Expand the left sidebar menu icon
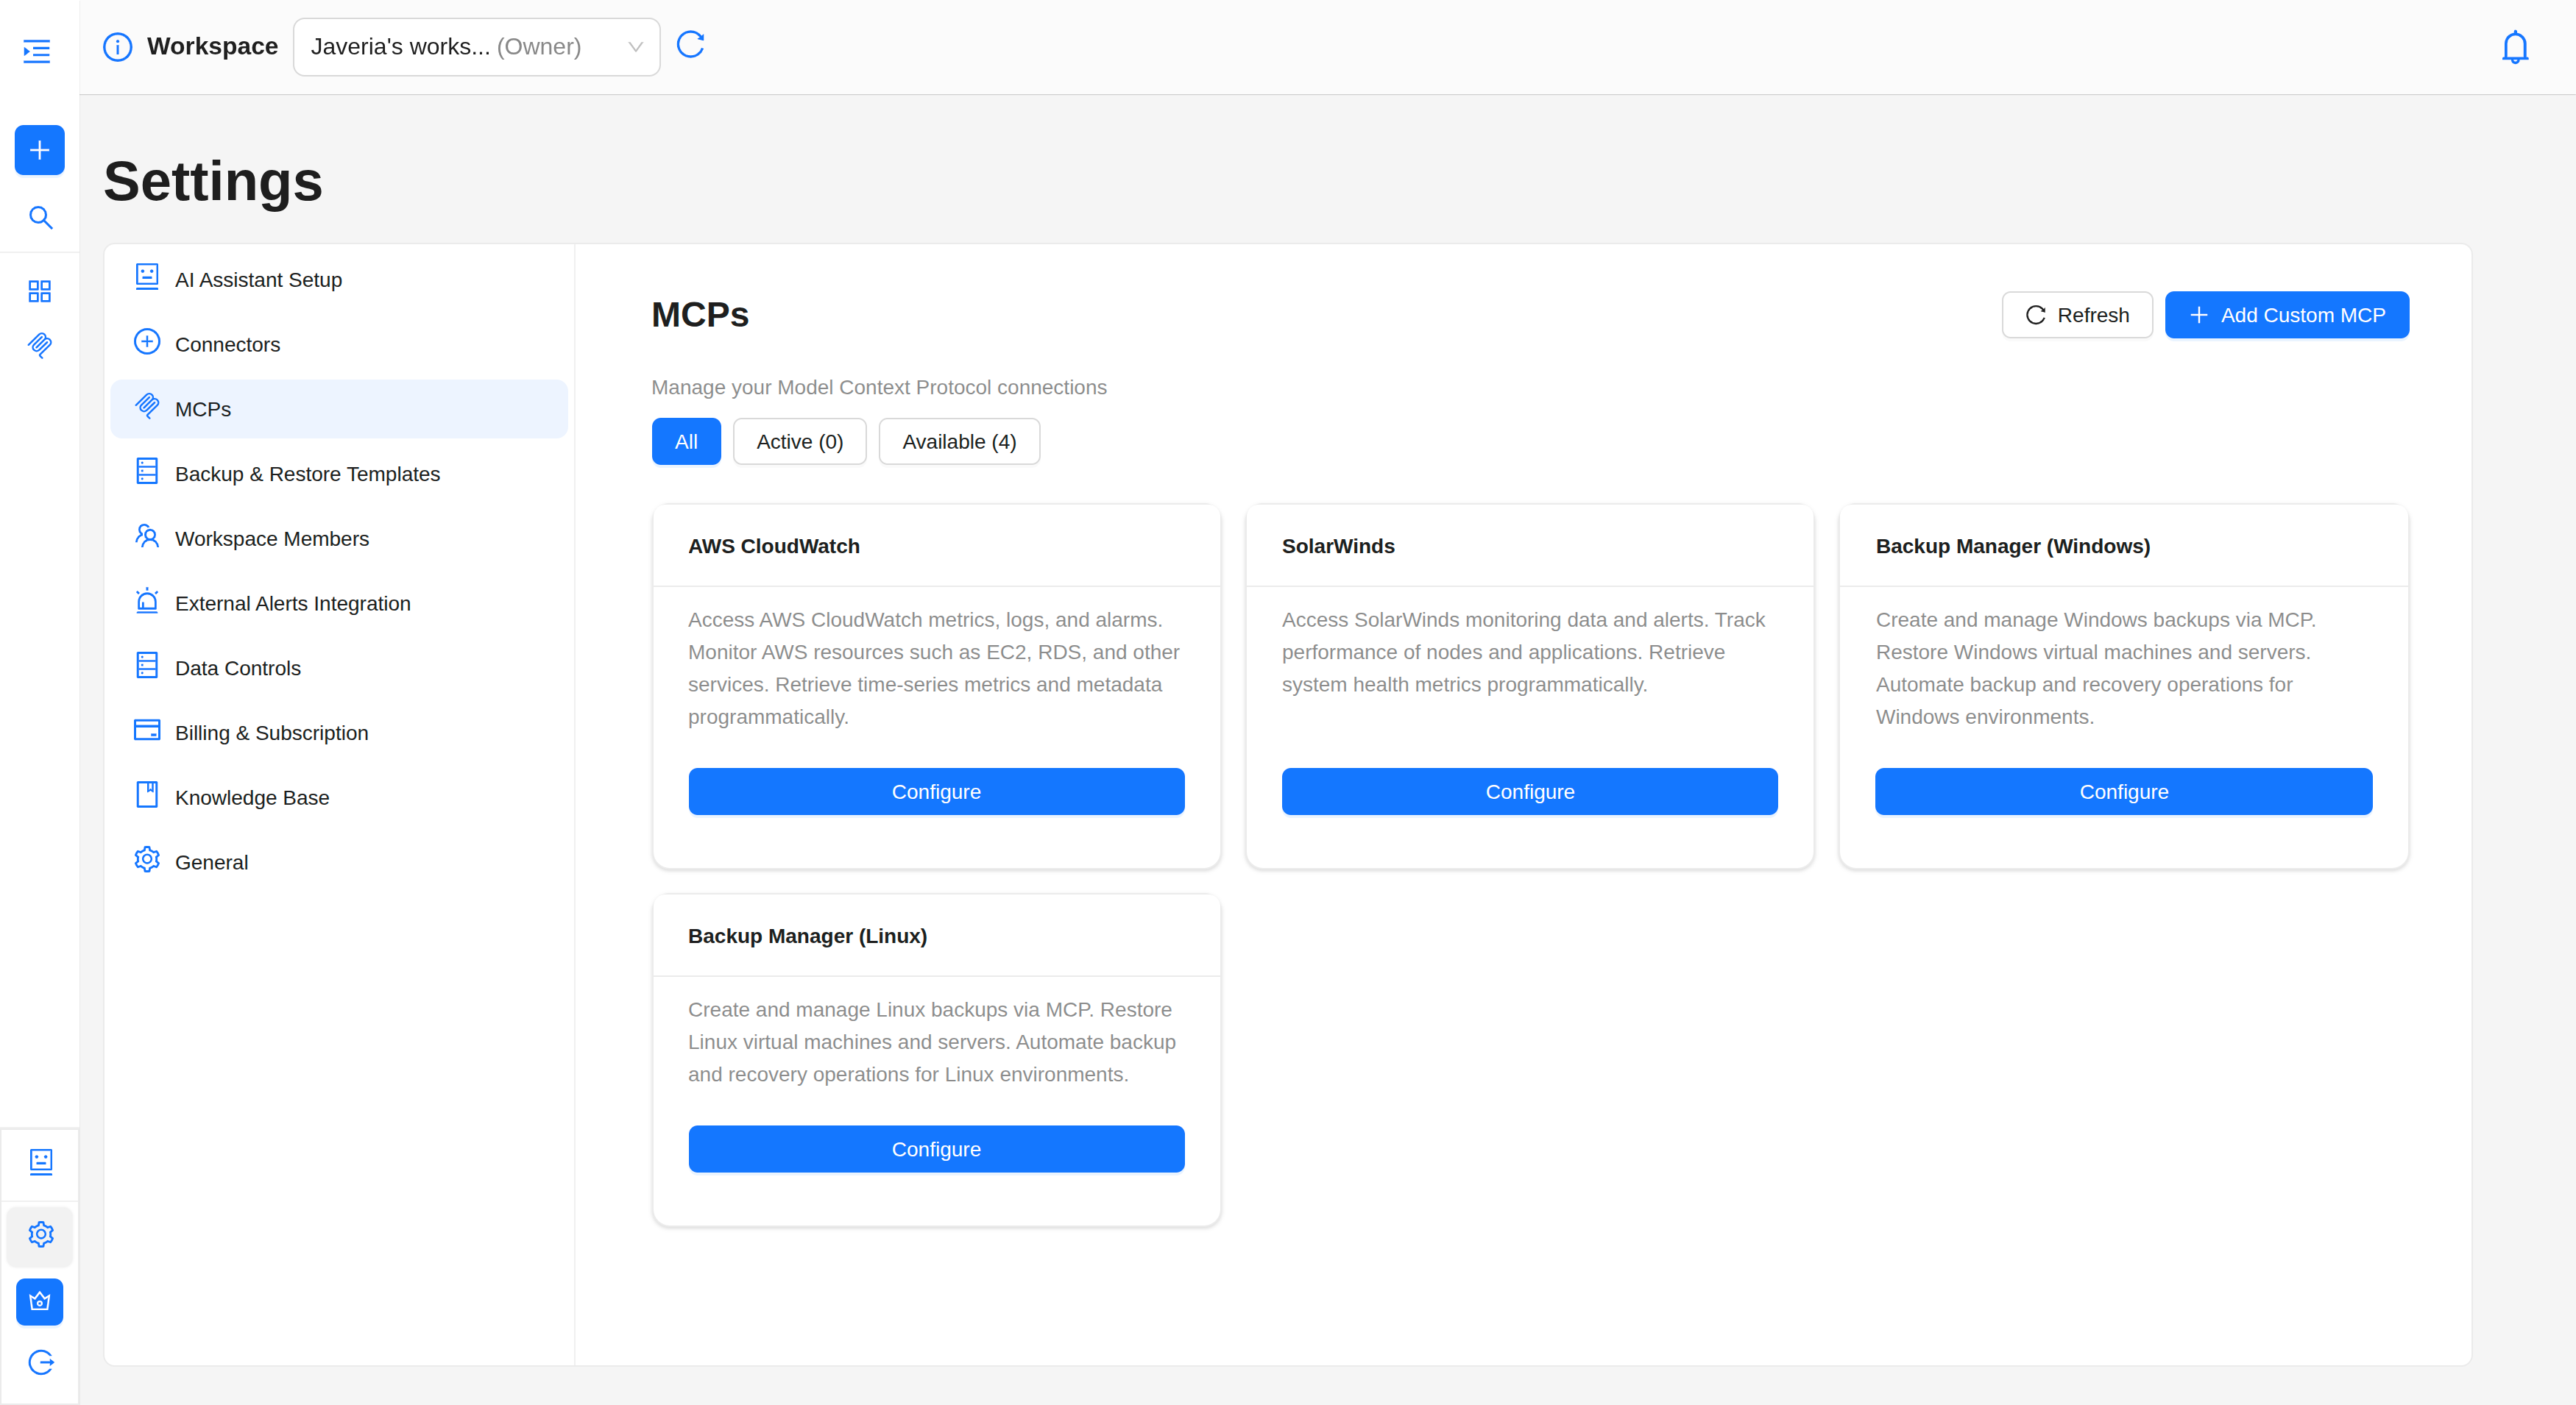 37,51
